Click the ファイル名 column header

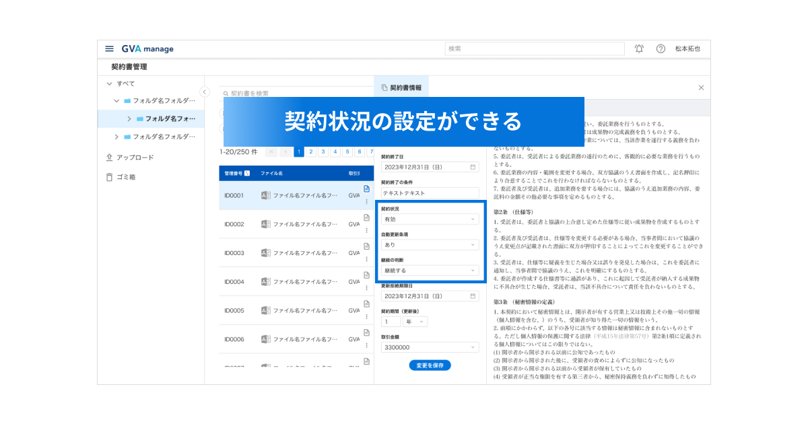point(271,173)
